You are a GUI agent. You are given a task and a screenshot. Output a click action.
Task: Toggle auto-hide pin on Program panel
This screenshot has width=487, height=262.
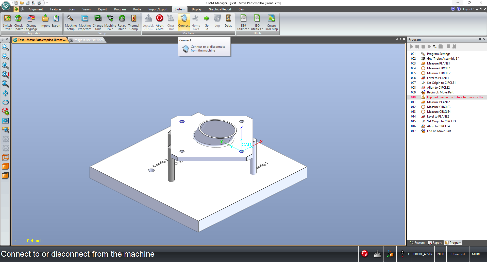(480, 39)
